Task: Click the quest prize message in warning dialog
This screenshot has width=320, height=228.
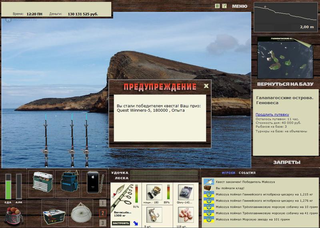Action: pos(159,108)
